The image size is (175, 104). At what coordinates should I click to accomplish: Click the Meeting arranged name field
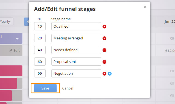click(76, 38)
